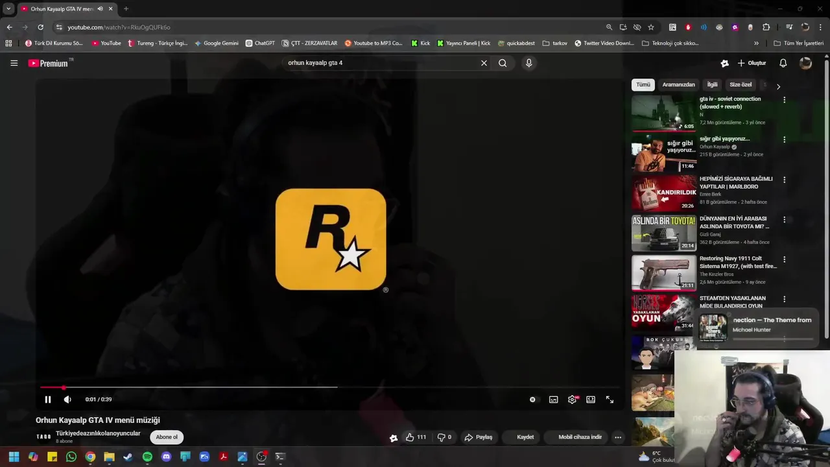The width and height of the screenshot is (830, 467).
Task: Dislike the video
Action: [444, 437]
